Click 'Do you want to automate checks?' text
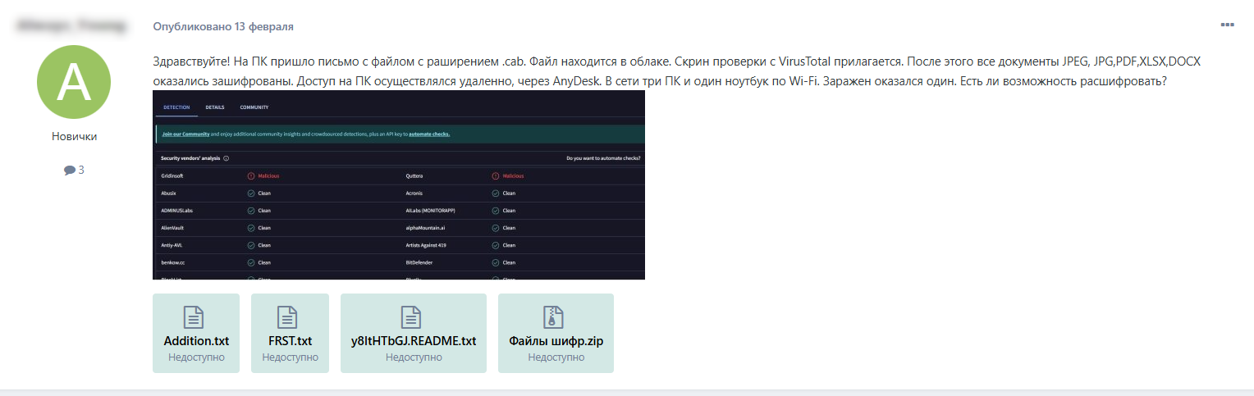This screenshot has height=396, width=1254. coord(603,158)
